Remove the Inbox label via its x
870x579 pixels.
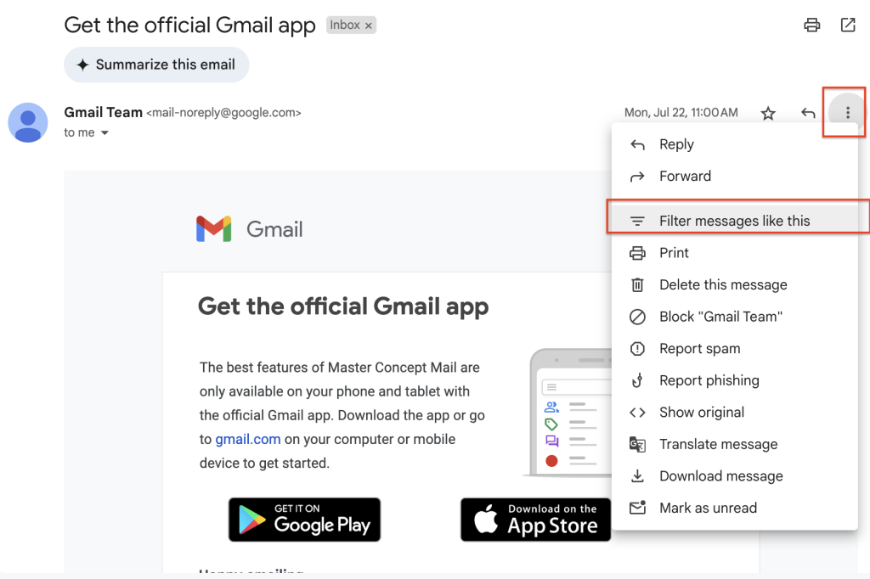tap(369, 25)
